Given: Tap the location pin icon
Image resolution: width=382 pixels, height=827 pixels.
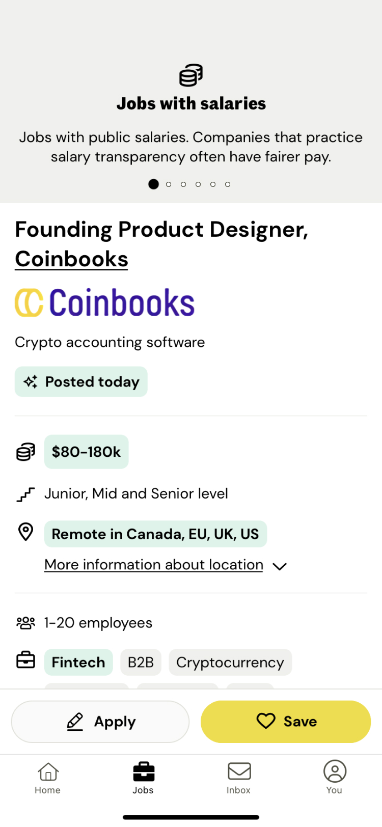Looking at the screenshot, I should pos(25,532).
